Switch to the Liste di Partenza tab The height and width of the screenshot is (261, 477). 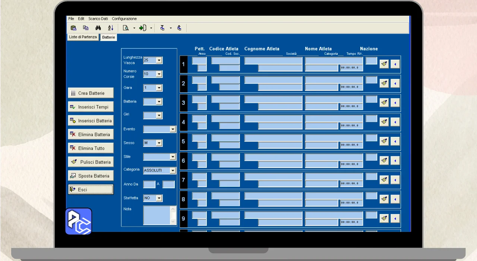pos(83,37)
